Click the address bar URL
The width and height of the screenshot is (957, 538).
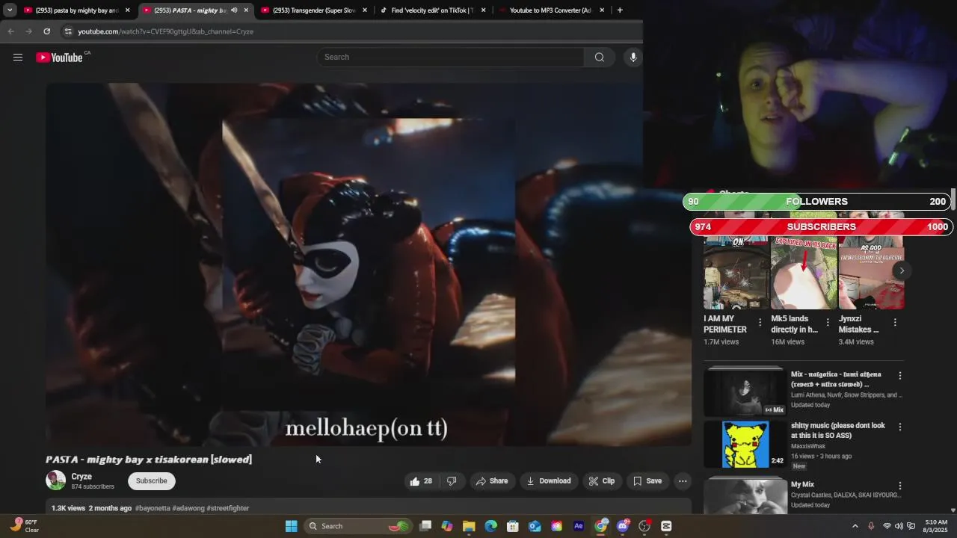[x=165, y=31]
